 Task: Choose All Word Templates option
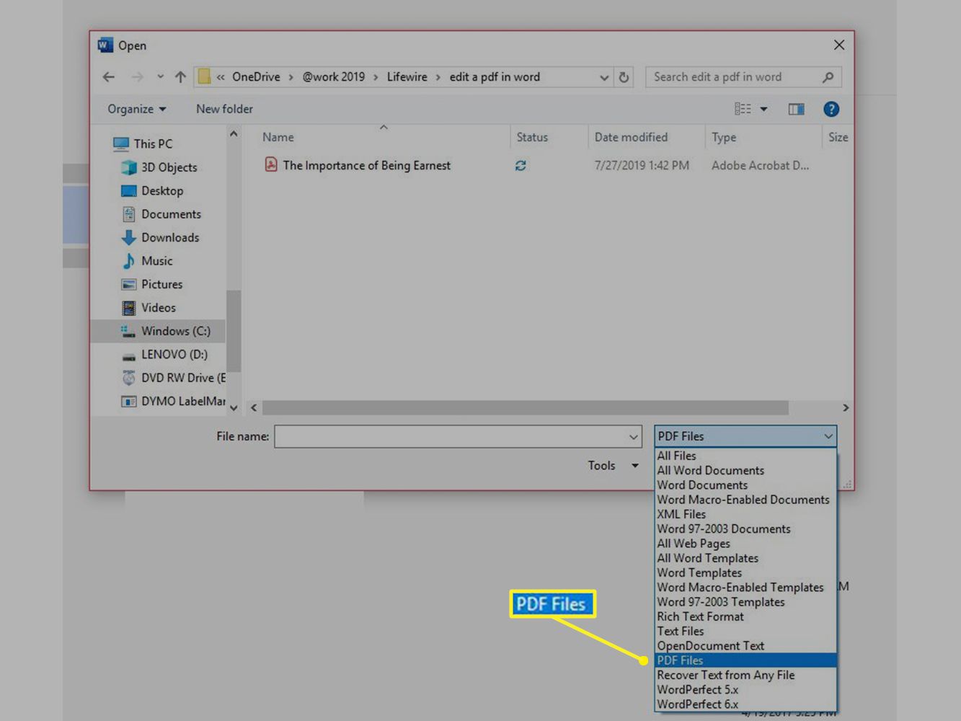click(x=745, y=558)
